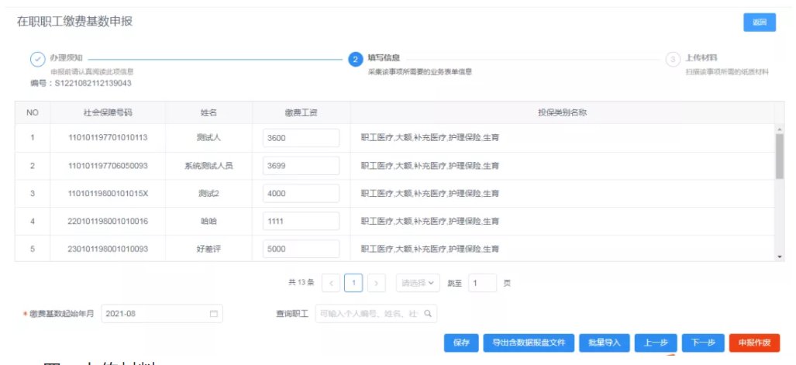The width and height of the screenshot is (796, 365).
Task: Click the salary field showing 3600
Action: 301,138
